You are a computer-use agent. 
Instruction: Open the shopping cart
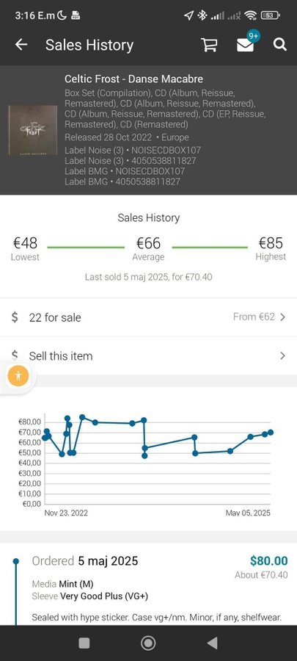click(x=209, y=45)
